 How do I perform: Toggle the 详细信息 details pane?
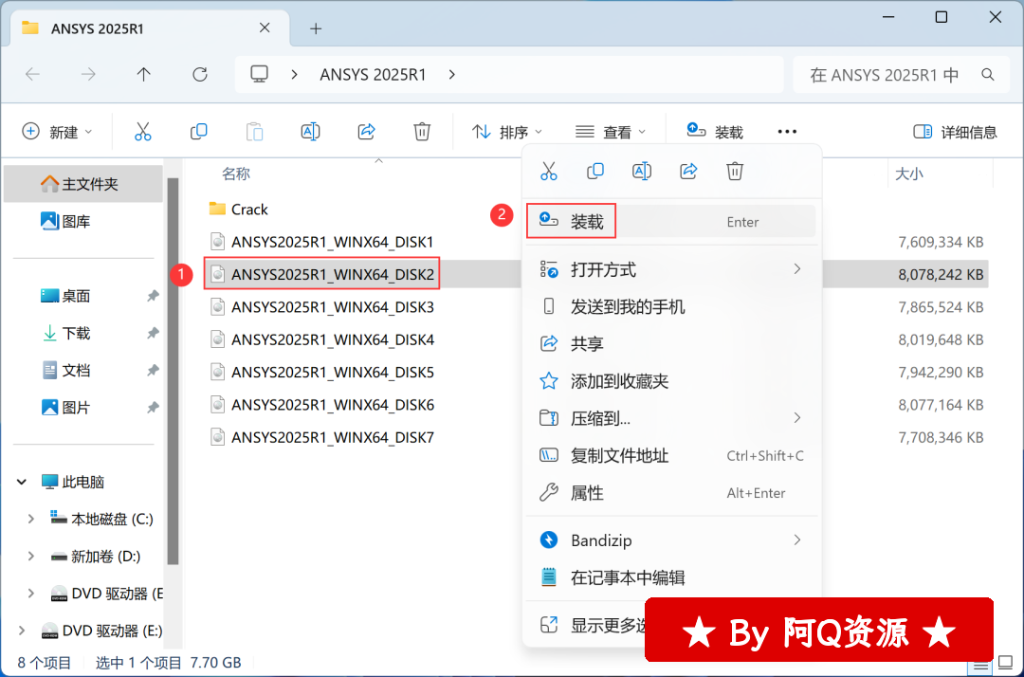[x=955, y=132]
